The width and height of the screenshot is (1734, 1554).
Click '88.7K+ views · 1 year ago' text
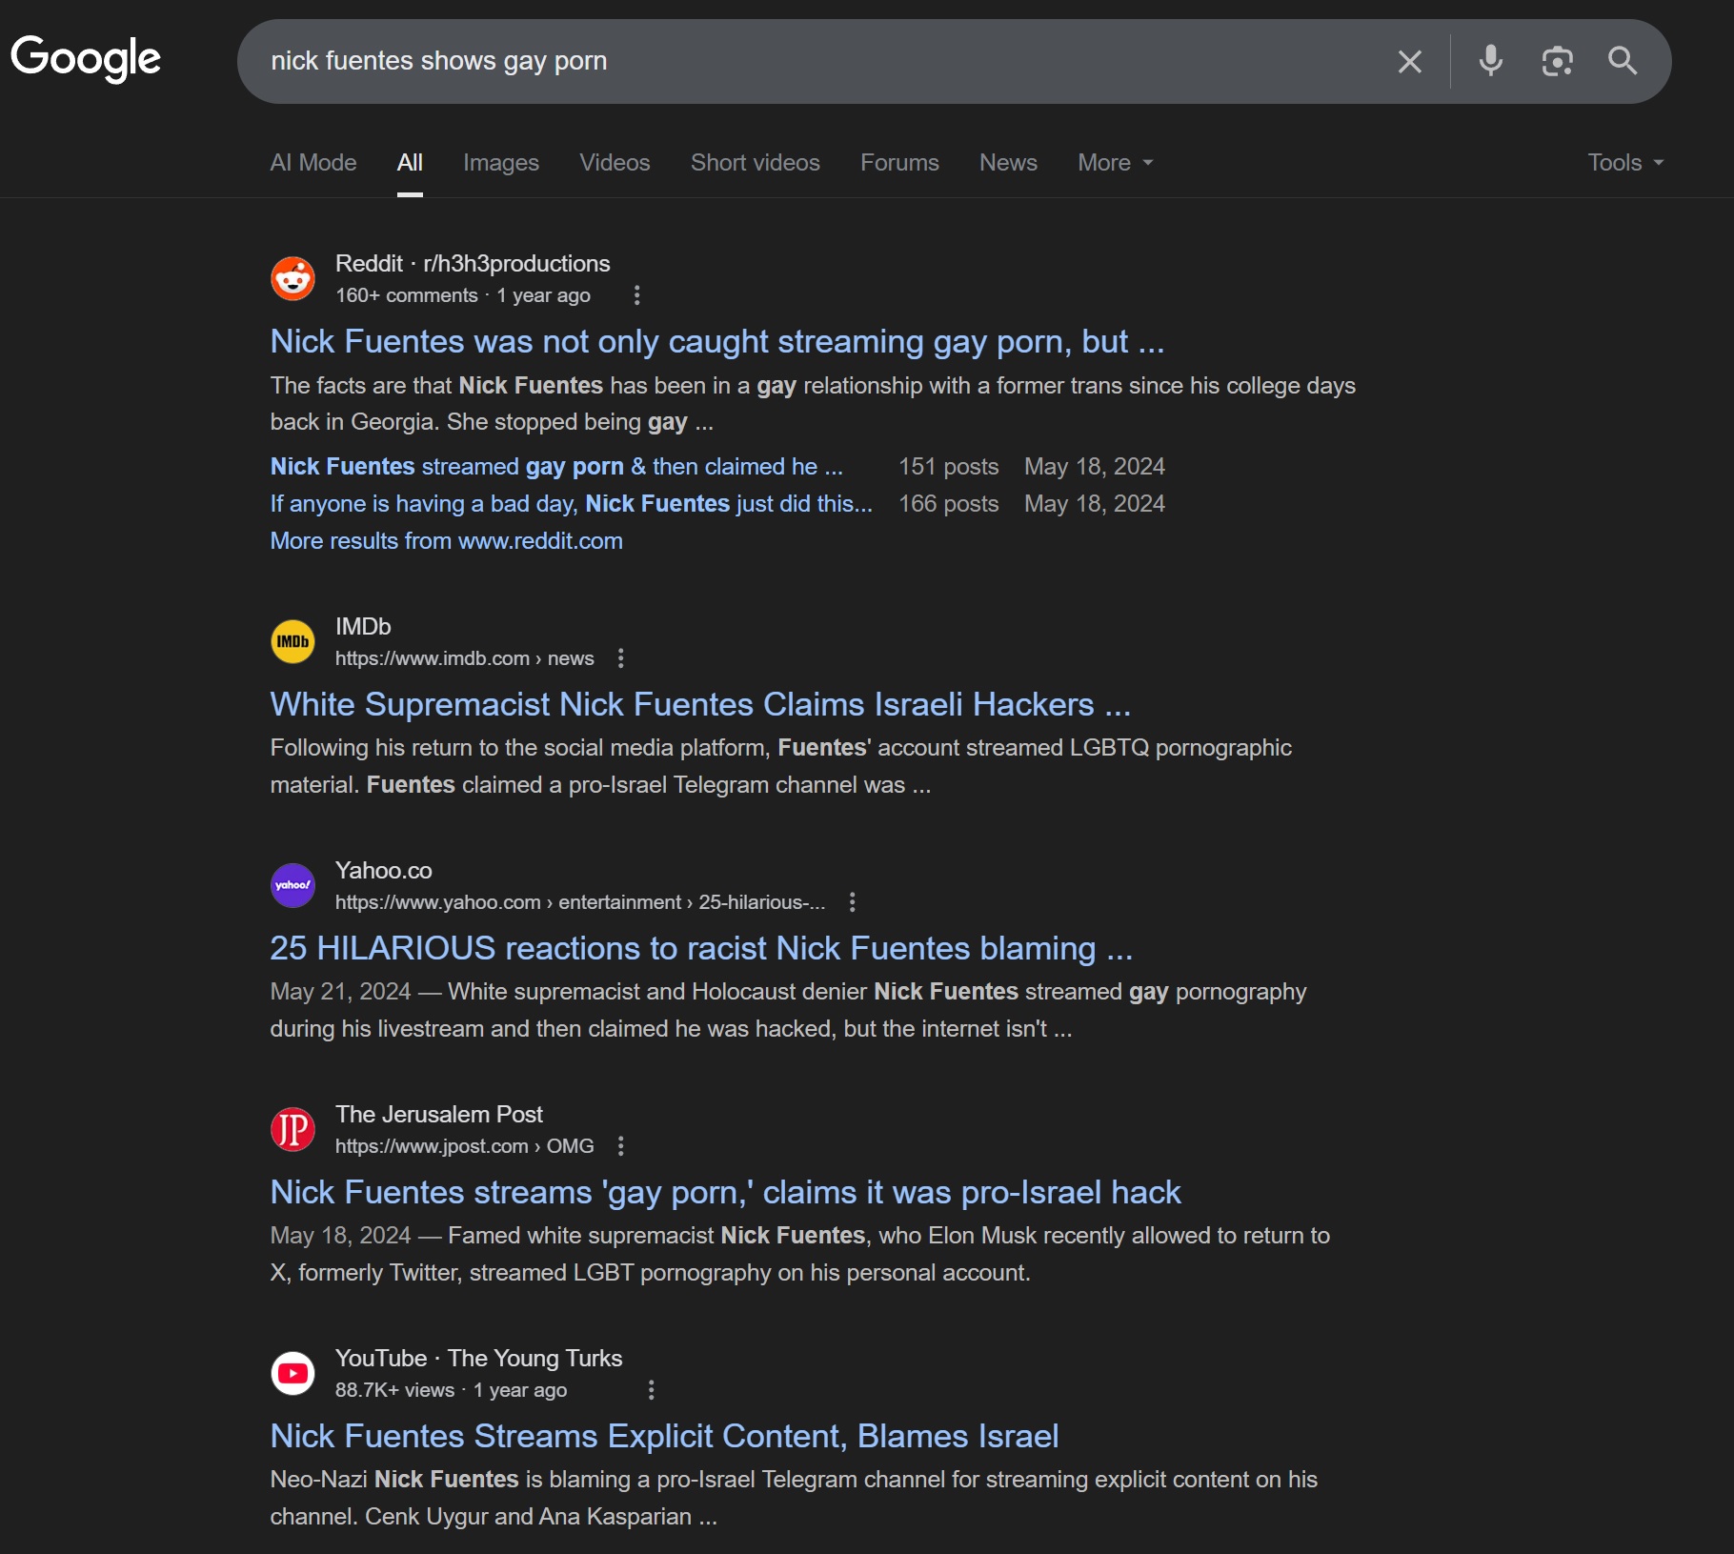451,1390
